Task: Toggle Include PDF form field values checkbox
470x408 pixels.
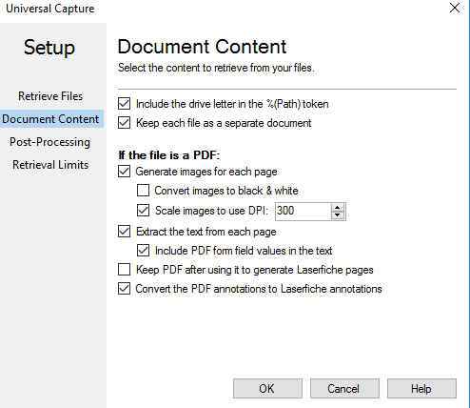Action: click(x=143, y=251)
